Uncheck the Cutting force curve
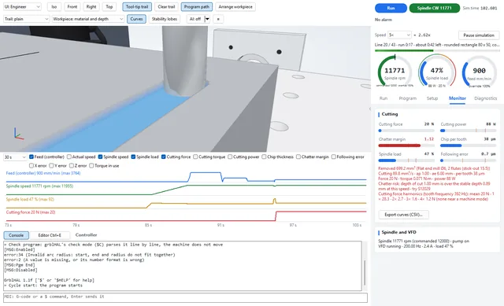 pos(163,157)
